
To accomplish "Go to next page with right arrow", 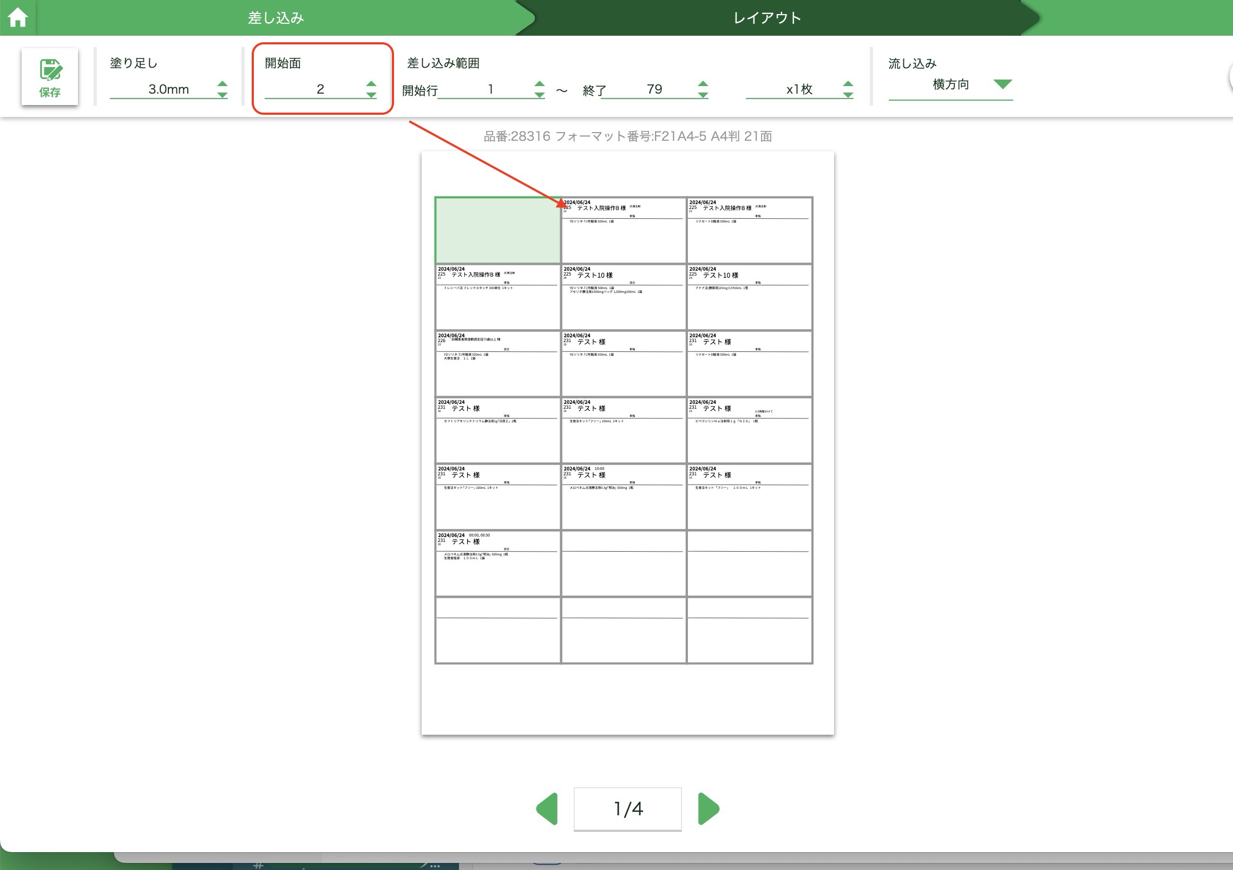I will pyautogui.click(x=708, y=809).
